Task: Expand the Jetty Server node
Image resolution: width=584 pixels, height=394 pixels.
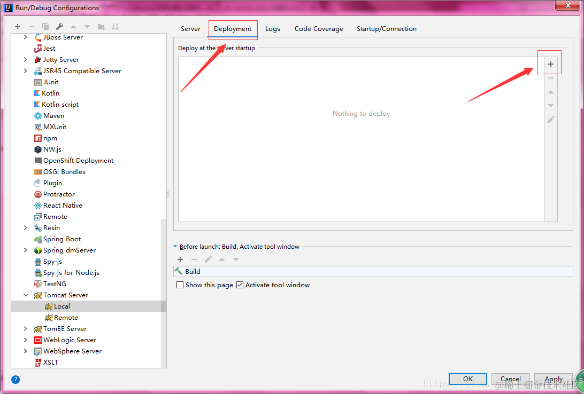Action: click(25, 59)
